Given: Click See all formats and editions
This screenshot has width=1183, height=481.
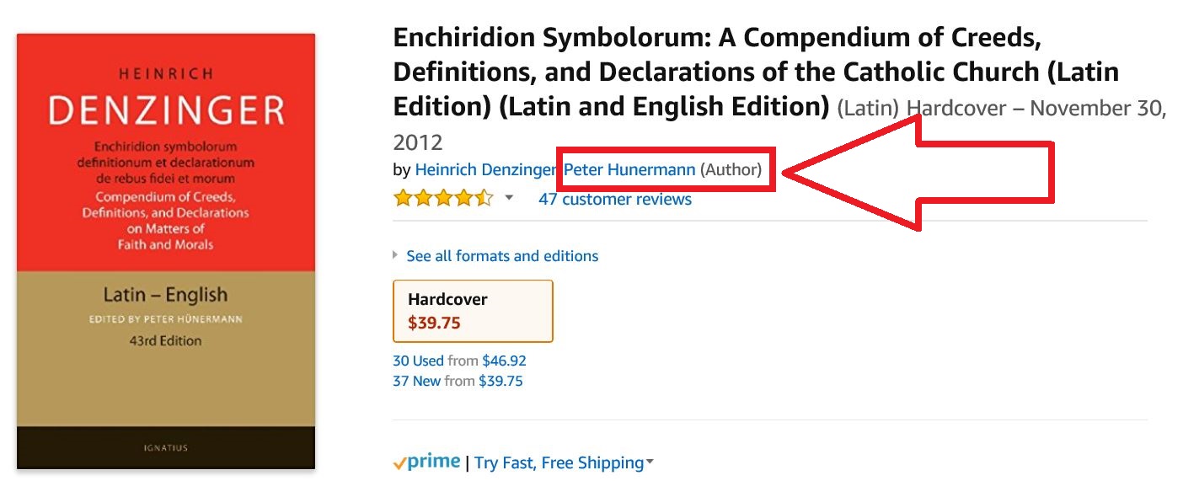Looking at the screenshot, I should [502, 256].
